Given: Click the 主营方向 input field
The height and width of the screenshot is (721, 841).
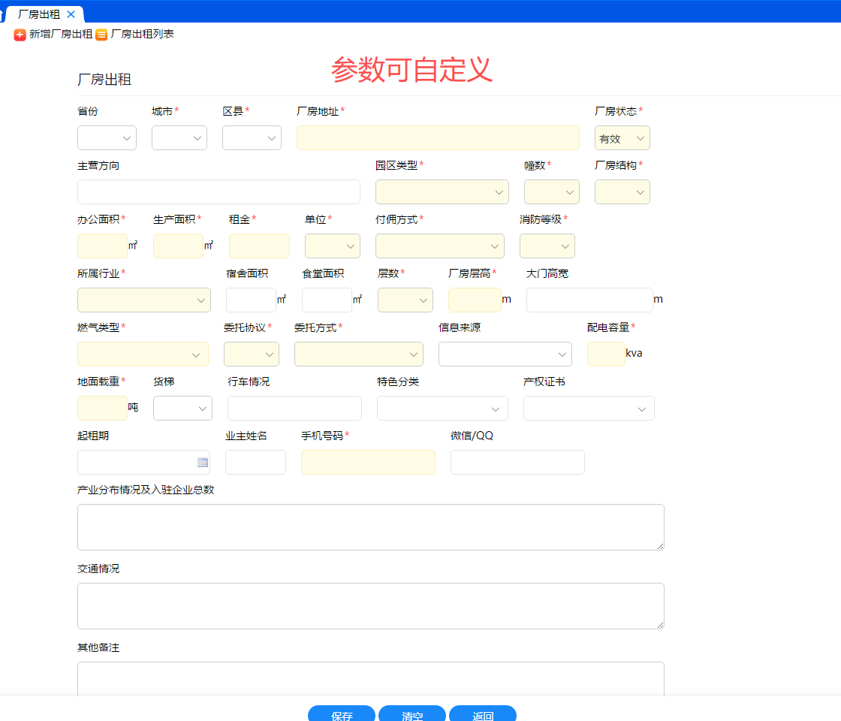Looking at the screenshot, I should coord(219,192).
